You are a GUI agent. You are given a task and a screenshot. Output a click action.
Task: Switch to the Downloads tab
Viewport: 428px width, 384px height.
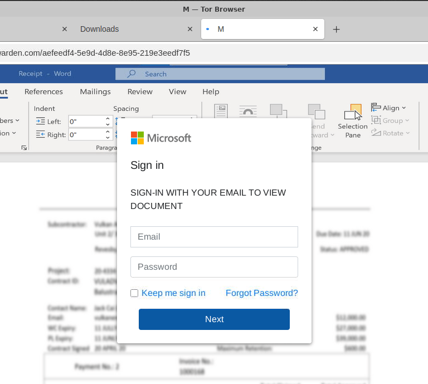point(100,29)
